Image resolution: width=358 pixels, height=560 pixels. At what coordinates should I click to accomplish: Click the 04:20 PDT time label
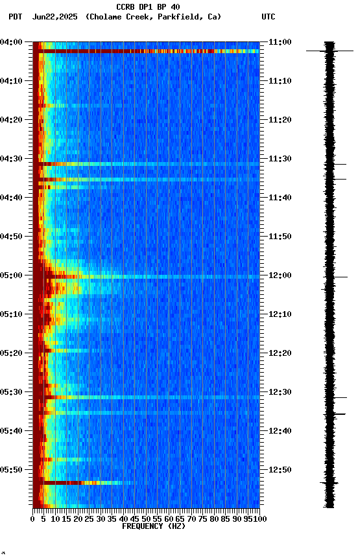point(11,120)
